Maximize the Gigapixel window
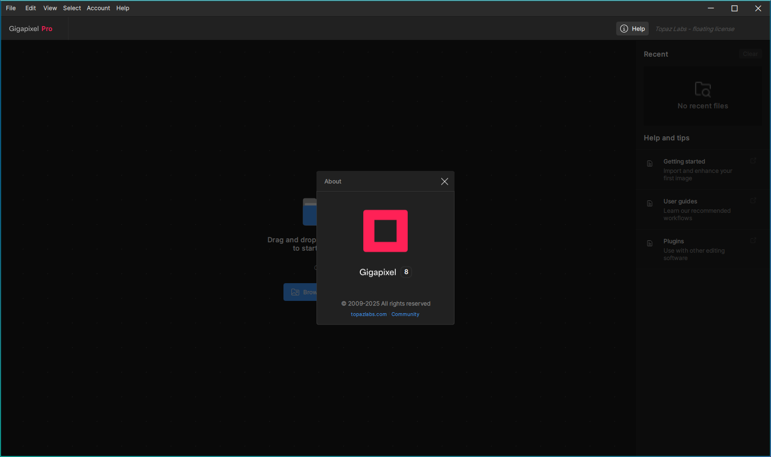 [x=735, y=8]
